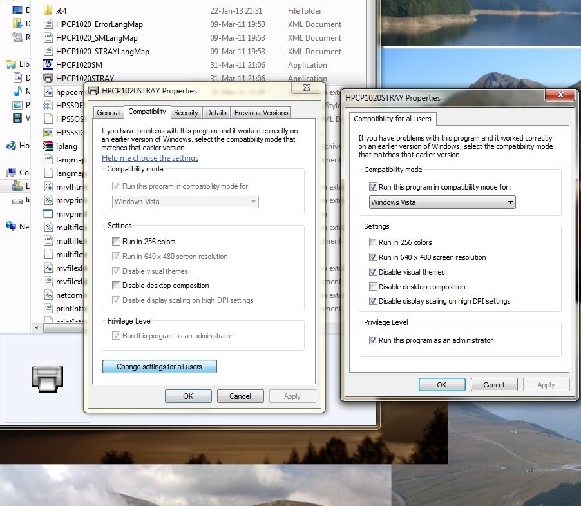Check Disable desktop composition in the left dialog
Image resolution: width=581 pixels, height=506 pixels.
point(116,286)
